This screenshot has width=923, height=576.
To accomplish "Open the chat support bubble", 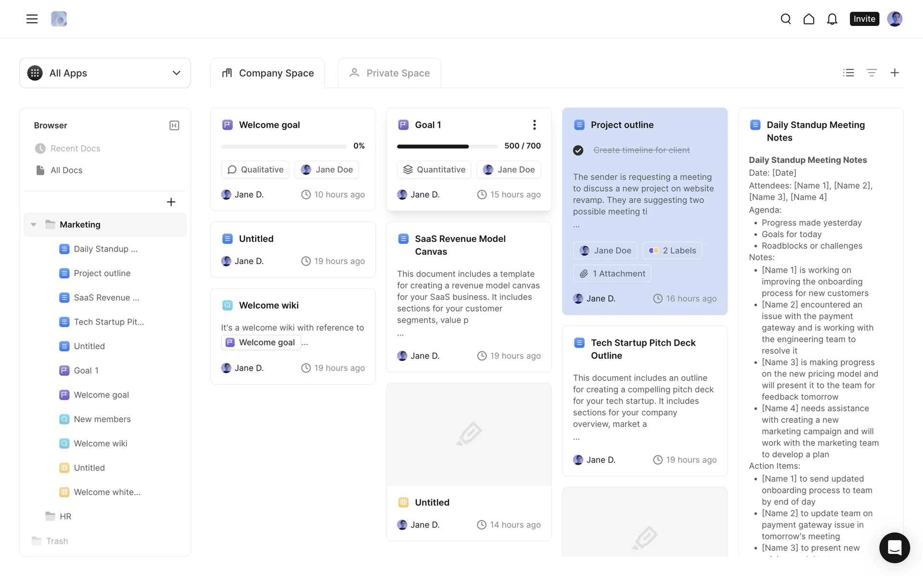I will [894, 547].
